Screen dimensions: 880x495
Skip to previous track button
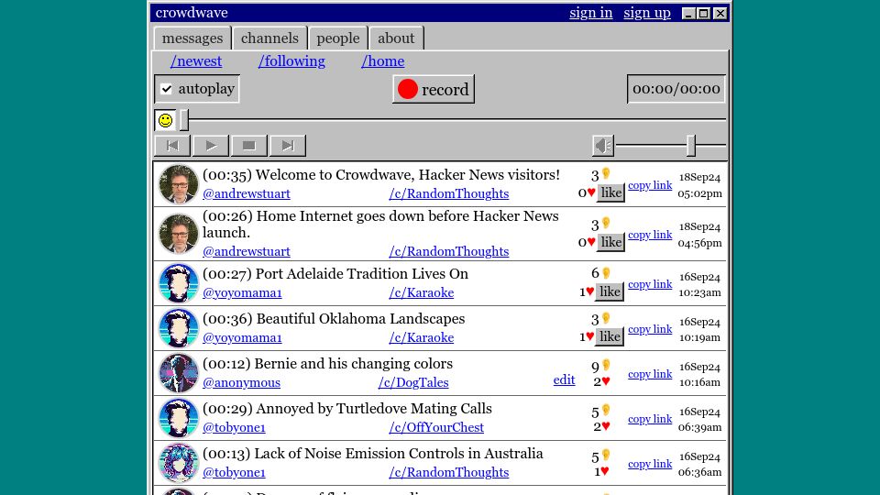pos(172,146)
